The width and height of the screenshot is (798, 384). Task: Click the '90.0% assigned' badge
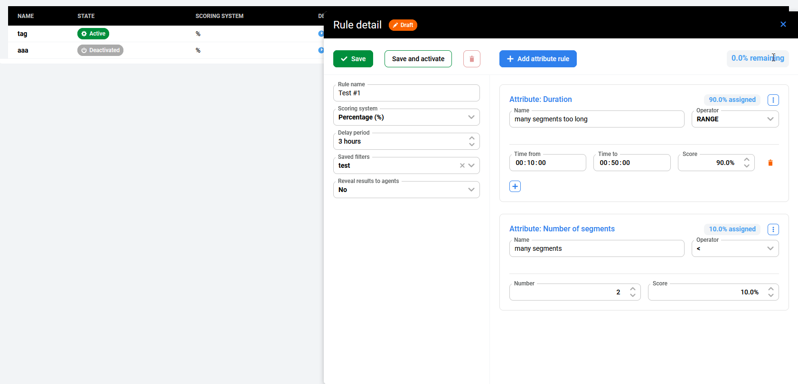(x=732, y=100)
